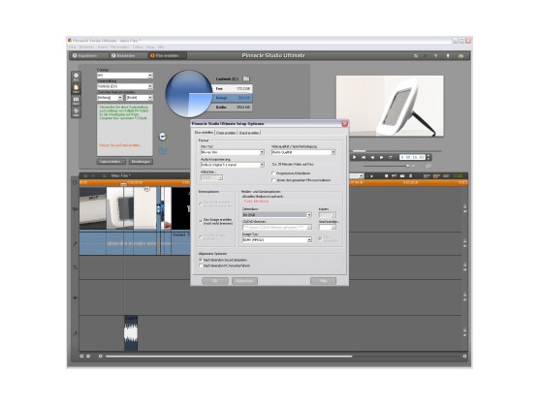Close the Setup Optionen dialog
This screenshot has width=540, height=405.
[x=345, y=123]
